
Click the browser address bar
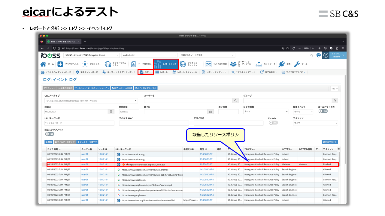[168, 48]
